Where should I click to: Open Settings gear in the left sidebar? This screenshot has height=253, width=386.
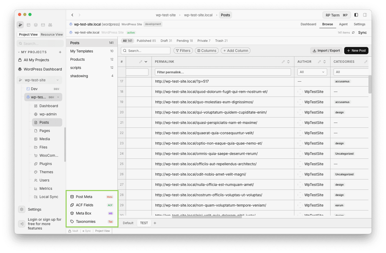22,209
